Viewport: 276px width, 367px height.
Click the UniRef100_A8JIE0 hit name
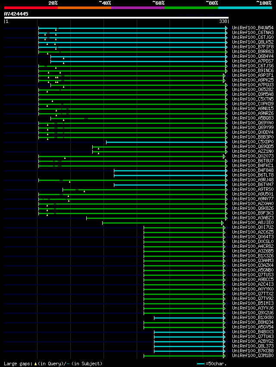click(253, 223)
